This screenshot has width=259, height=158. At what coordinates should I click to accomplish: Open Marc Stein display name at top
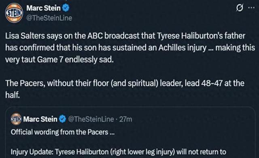pos(44,8)
